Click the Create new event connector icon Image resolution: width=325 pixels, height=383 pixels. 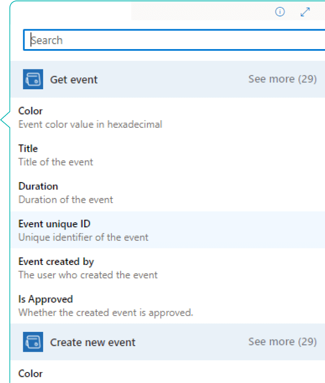[x=33, y=342]
